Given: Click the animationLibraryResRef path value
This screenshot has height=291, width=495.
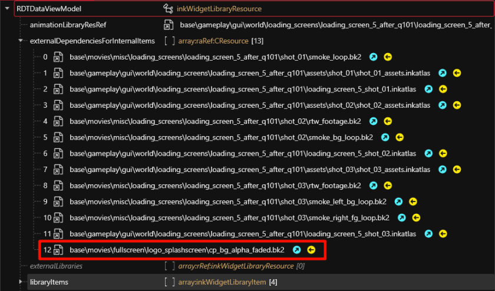Looking at the screenshot, I should (x=336, y=25).
